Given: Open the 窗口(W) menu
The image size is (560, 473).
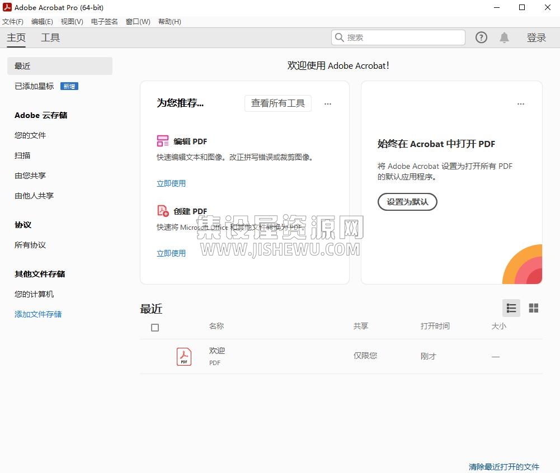Looking at the screenshot, I should [x=138, y=22].
